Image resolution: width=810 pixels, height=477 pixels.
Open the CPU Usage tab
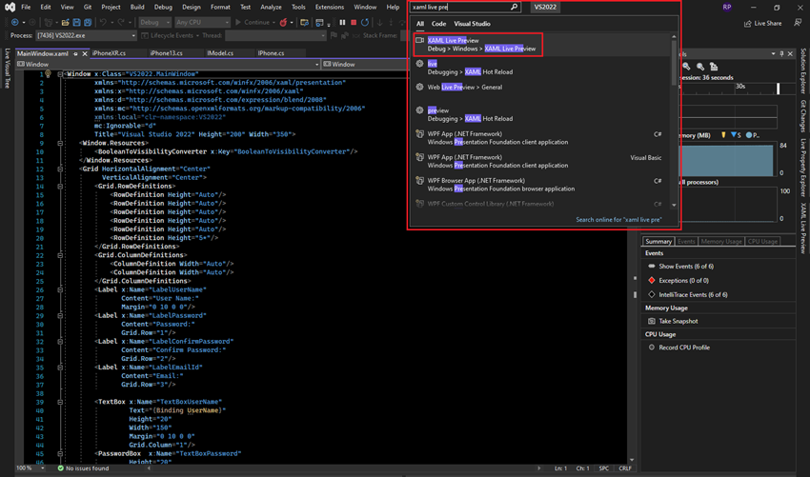pos(762,241)
